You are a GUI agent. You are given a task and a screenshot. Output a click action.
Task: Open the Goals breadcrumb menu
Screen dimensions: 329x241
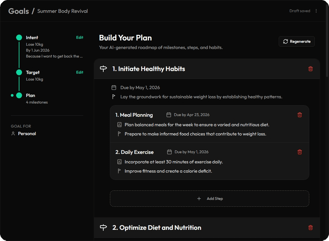pyautogui.click(x=18, y=11)
